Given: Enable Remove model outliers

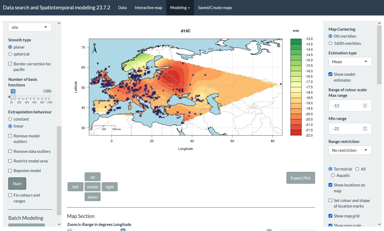Looking at the screenshot, I should click(10, 136).
